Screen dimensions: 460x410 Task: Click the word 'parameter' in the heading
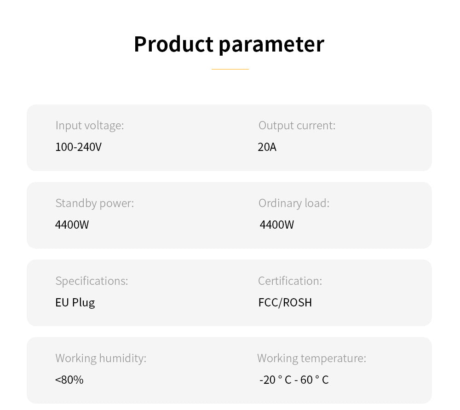point(271,45)
